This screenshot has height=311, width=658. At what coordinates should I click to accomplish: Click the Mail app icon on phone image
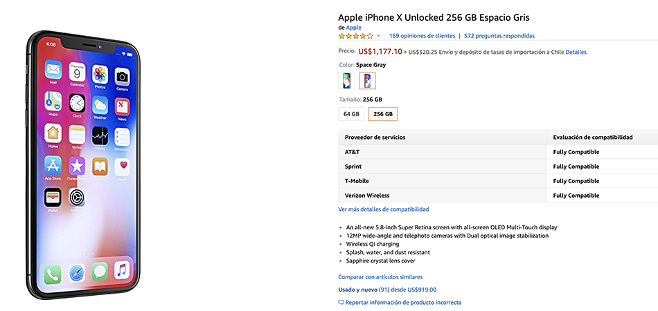point(53,70)
